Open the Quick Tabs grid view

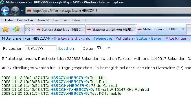[x=28, y=29]
